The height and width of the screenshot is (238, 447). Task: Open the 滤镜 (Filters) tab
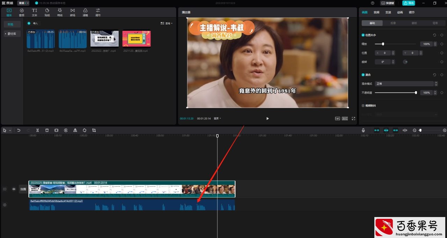pyautogui.click(x=85, y=13)
